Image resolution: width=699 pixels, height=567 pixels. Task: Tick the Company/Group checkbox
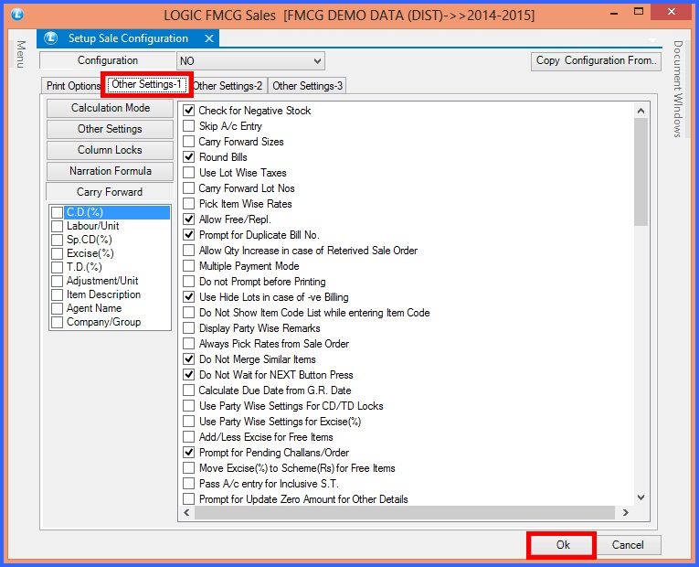[57, 322]
